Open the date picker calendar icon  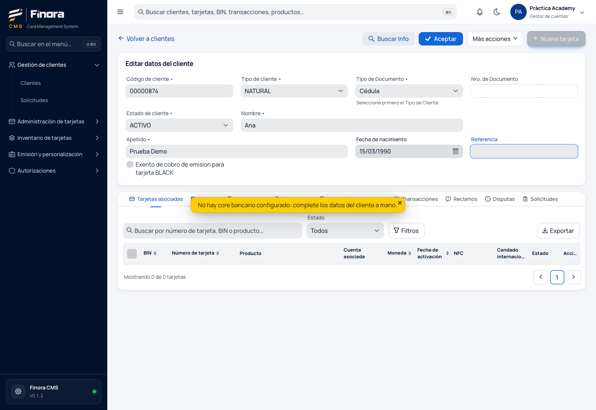click(455, 151)
